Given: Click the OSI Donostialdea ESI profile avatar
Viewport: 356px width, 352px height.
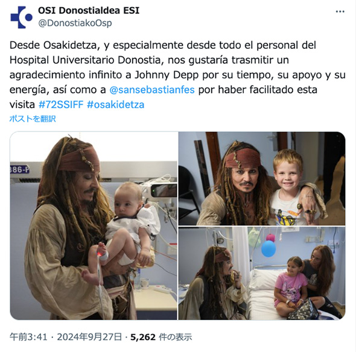Looking at the screenshot, I should click(x=21, y=17).
